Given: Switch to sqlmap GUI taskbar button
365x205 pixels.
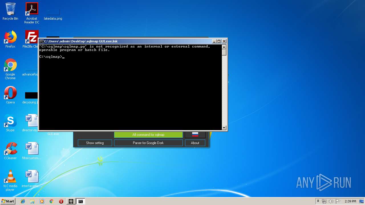Looking at the screenshot, I should pos(71,201).
